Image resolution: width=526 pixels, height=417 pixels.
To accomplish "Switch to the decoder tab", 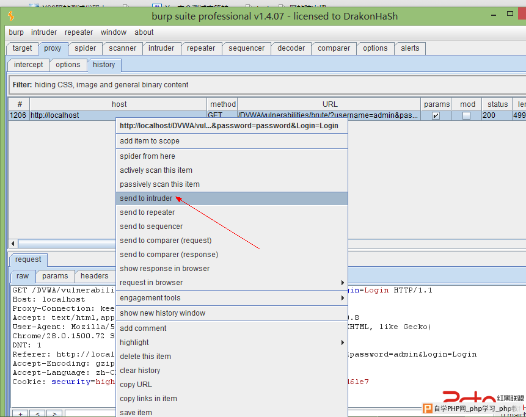I will tap(291, 48).
